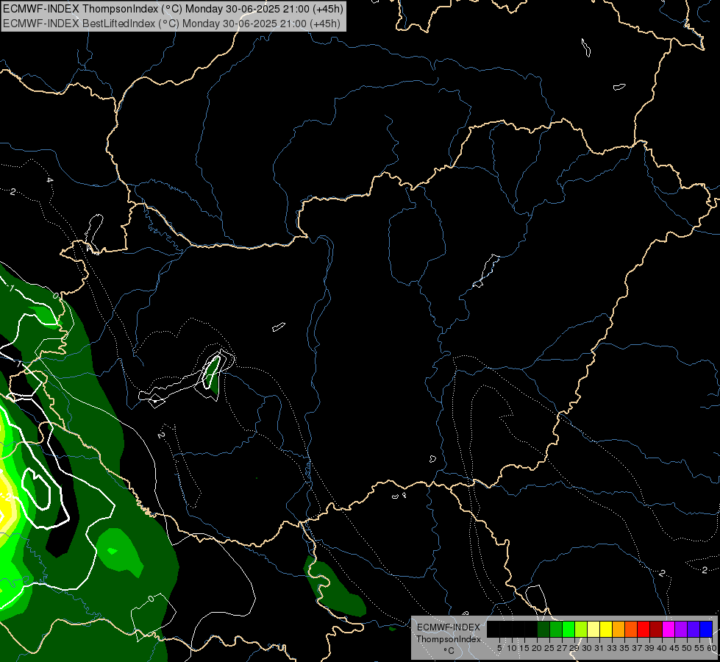The height and width of the screenshot is (662, 720).
Task: Click the legend tick value 33
Action: 613,648
